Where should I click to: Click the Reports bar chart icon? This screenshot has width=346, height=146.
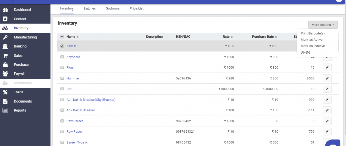[5, 110]
